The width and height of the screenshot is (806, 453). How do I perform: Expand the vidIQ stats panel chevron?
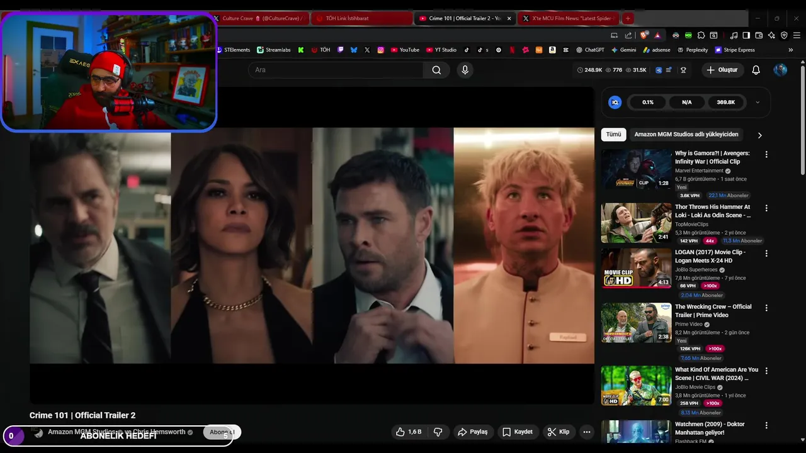tap(758, 102)
